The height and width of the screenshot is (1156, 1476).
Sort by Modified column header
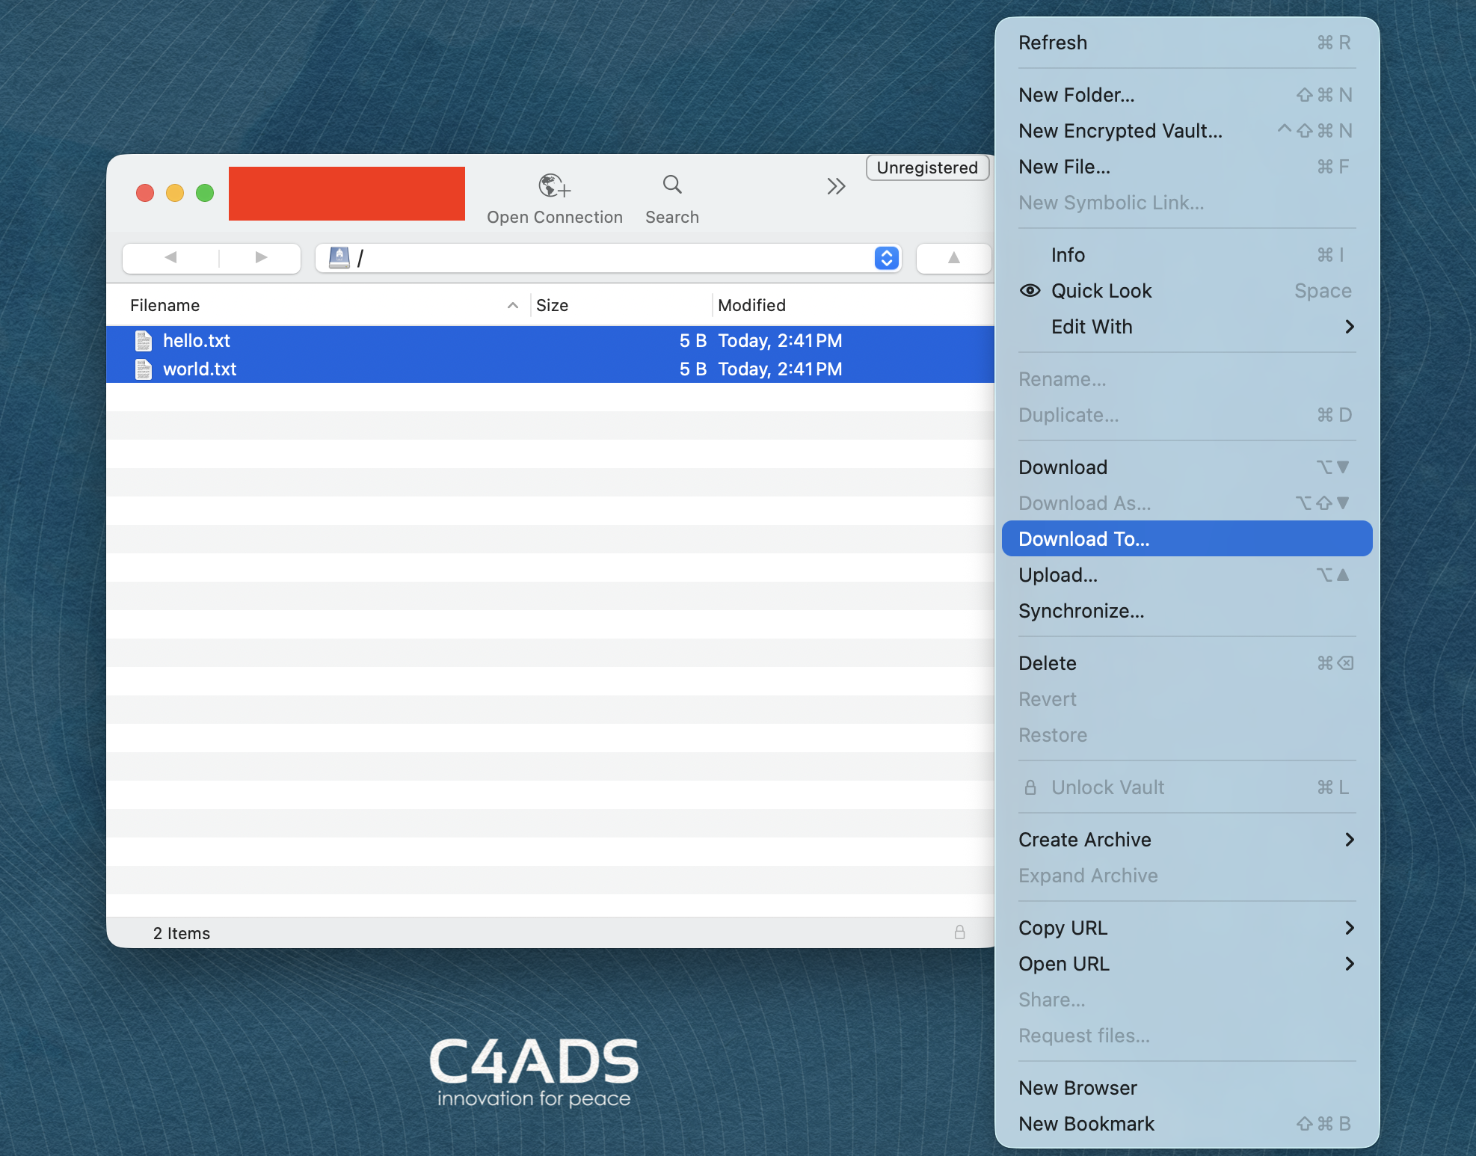click(751, 305)
